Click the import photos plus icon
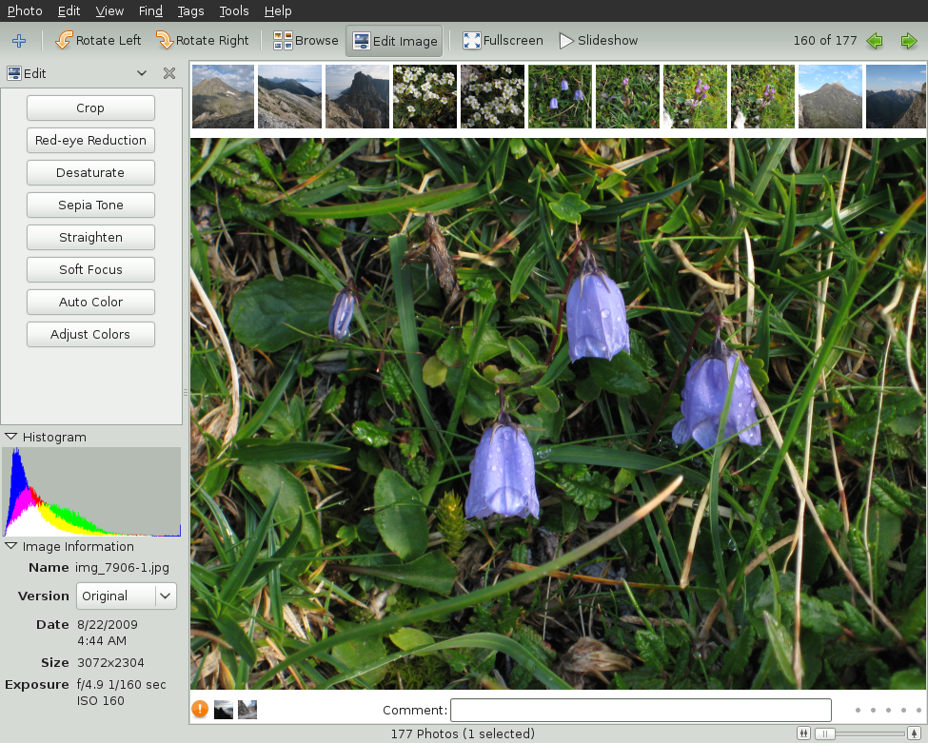This screenshot has width=928, height=743. (x=19, y=41)
